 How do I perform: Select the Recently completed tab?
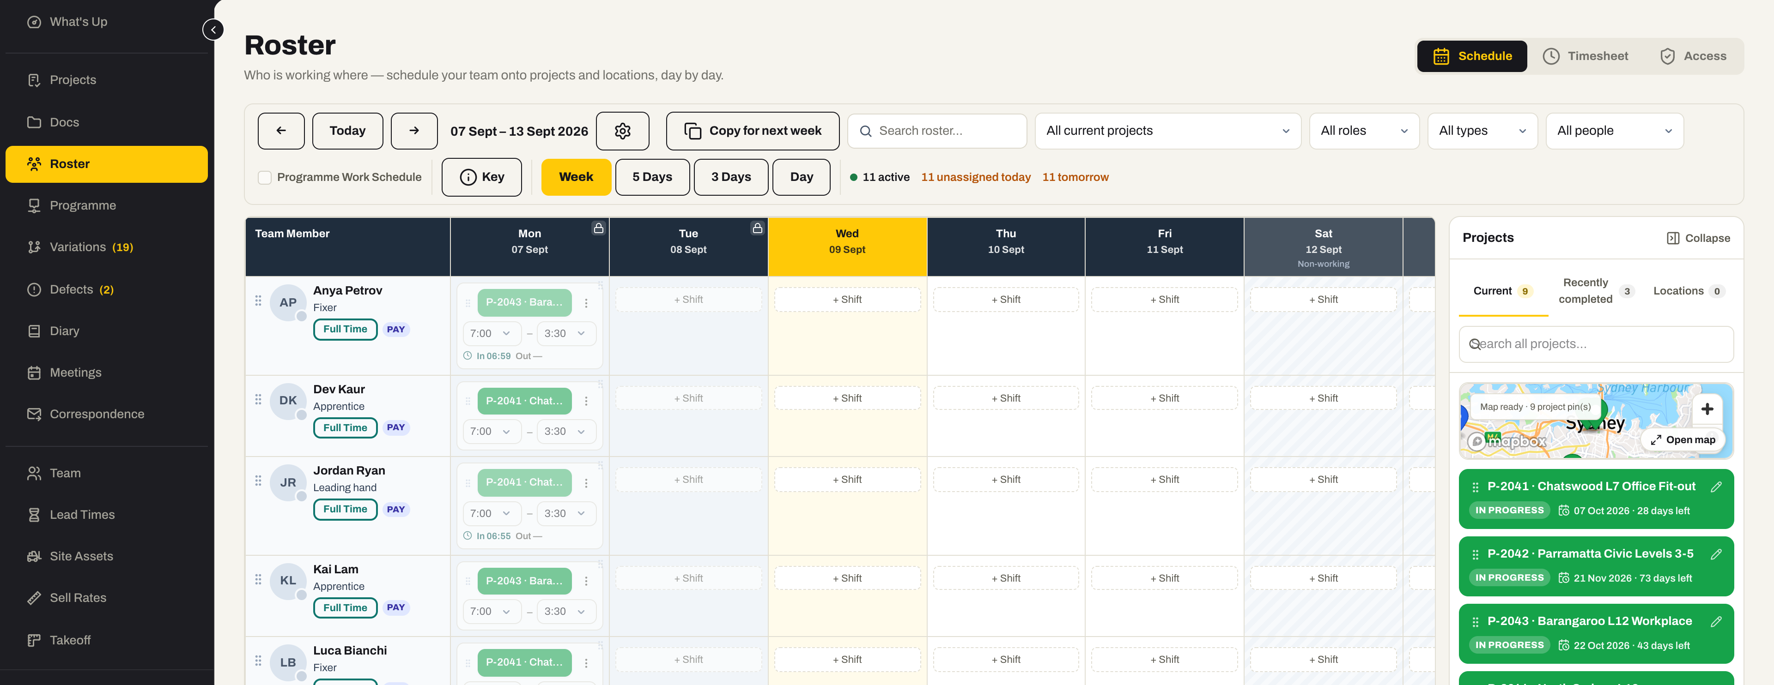click(x=1596, y=292)
